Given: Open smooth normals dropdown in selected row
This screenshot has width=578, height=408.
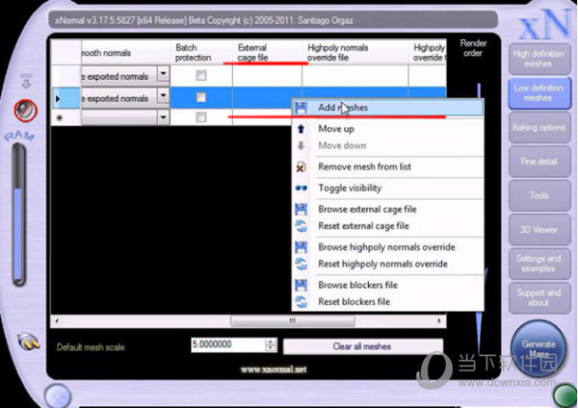Looking at the screenshot, I should point(164,95).
